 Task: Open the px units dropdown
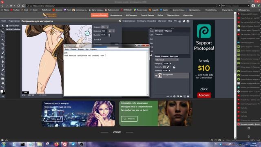coord(111,31)
